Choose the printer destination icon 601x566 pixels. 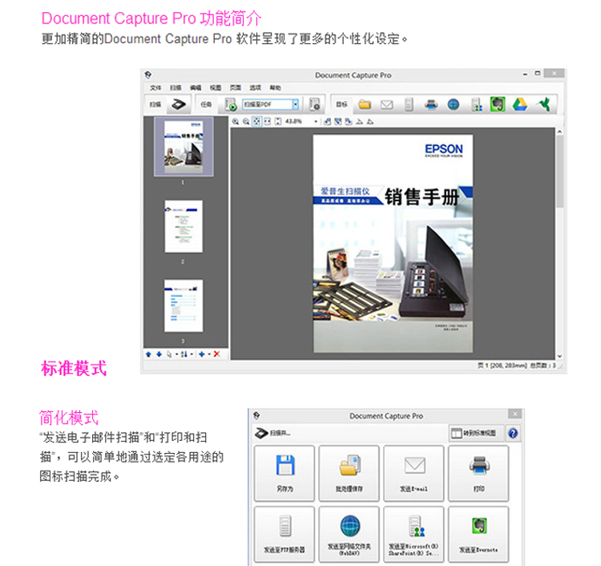[x=431, y=104]
